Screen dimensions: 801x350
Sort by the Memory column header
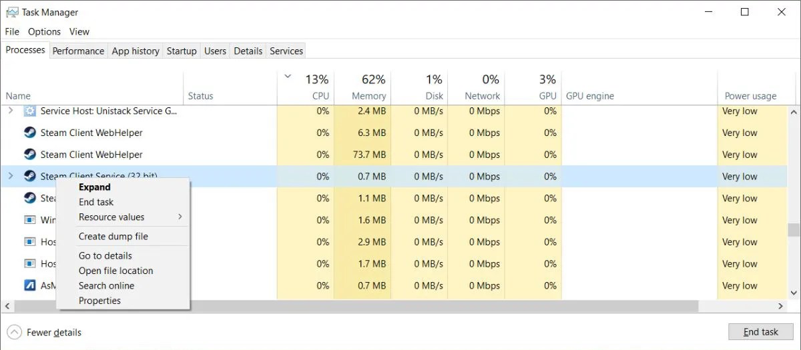362,87
